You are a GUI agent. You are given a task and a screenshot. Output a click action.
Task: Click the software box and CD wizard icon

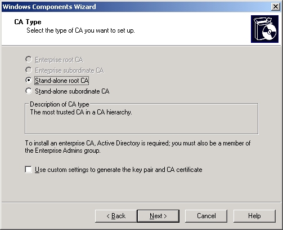pyautogui.click(x=264, y=29)
